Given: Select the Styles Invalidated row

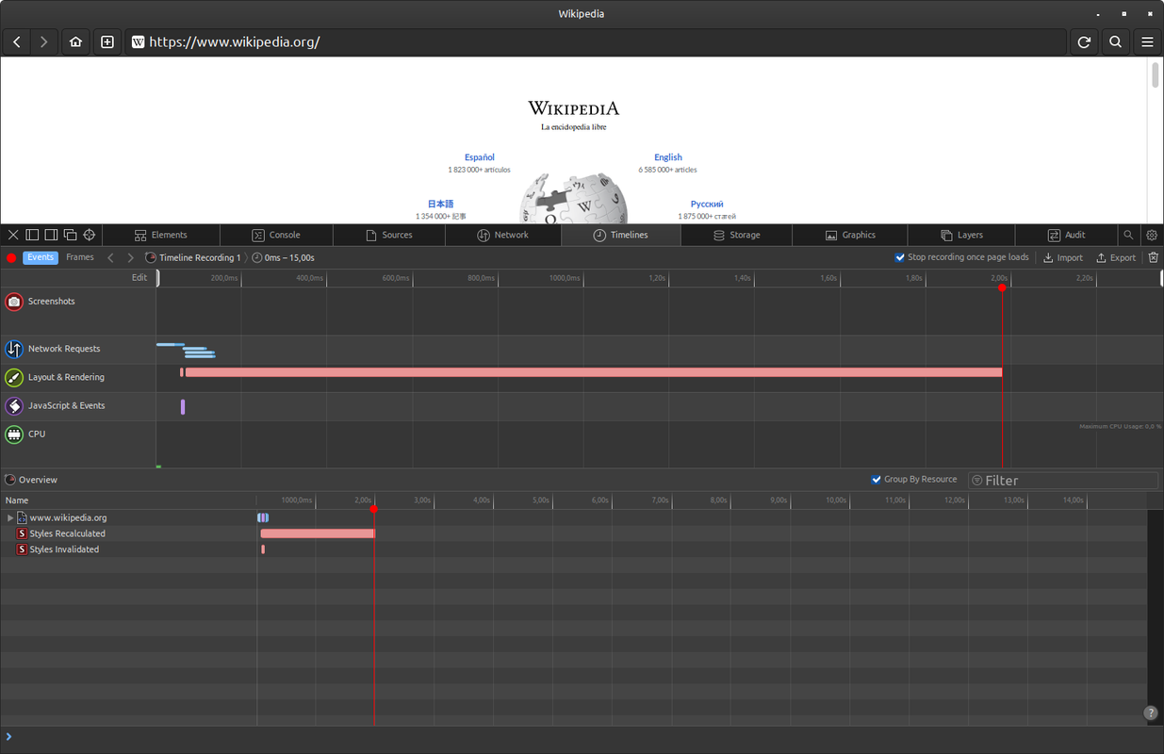Looking at the screenshot, I should (x=128, y=549).
